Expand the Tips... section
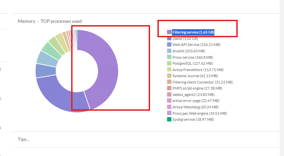 point(23,139)
